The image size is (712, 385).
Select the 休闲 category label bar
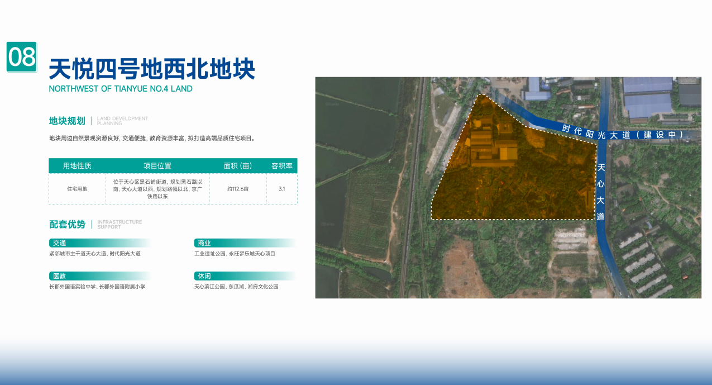[245, 276]
